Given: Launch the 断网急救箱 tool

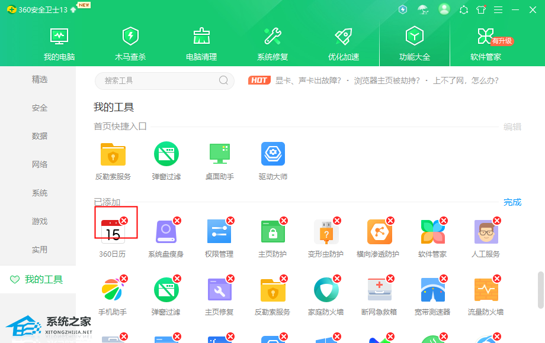Looking at the screenshot, I should (x=379, y=290).
